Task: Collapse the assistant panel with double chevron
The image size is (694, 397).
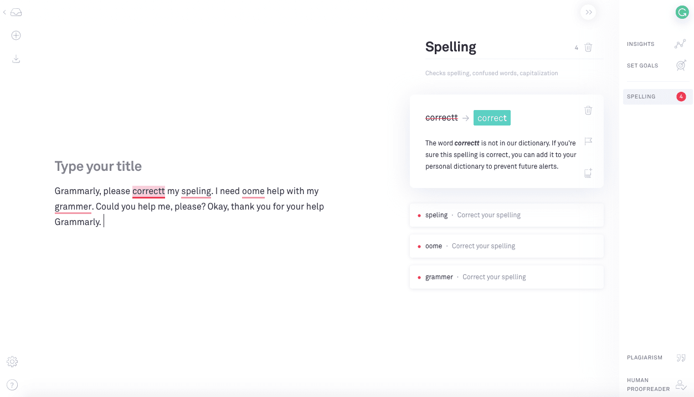Action: [588, 12]
